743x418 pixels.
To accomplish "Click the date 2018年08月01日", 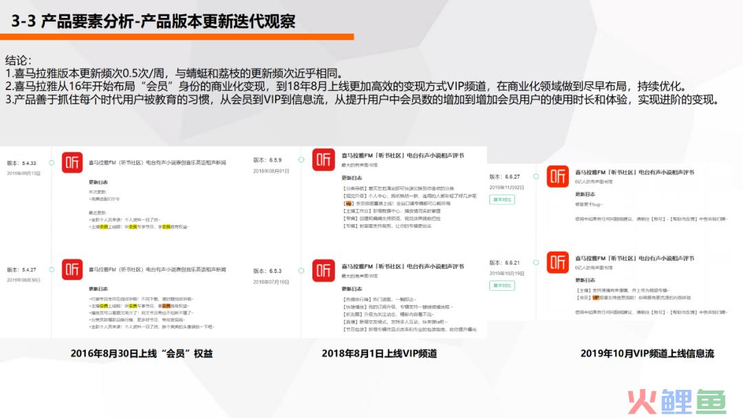I will tap(271, 171).
